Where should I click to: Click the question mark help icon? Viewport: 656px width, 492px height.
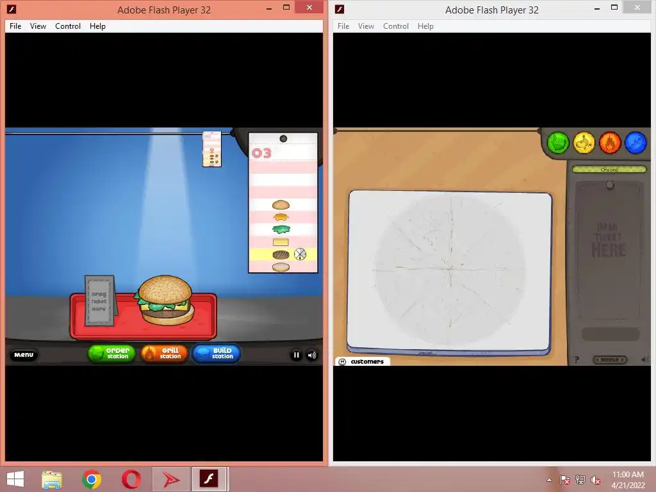(577, 359)
